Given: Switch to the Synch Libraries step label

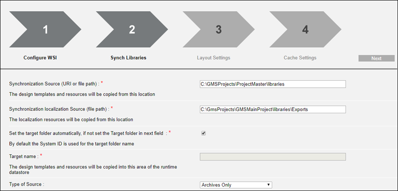Looking at the screenshot, I should coord(128,58).
